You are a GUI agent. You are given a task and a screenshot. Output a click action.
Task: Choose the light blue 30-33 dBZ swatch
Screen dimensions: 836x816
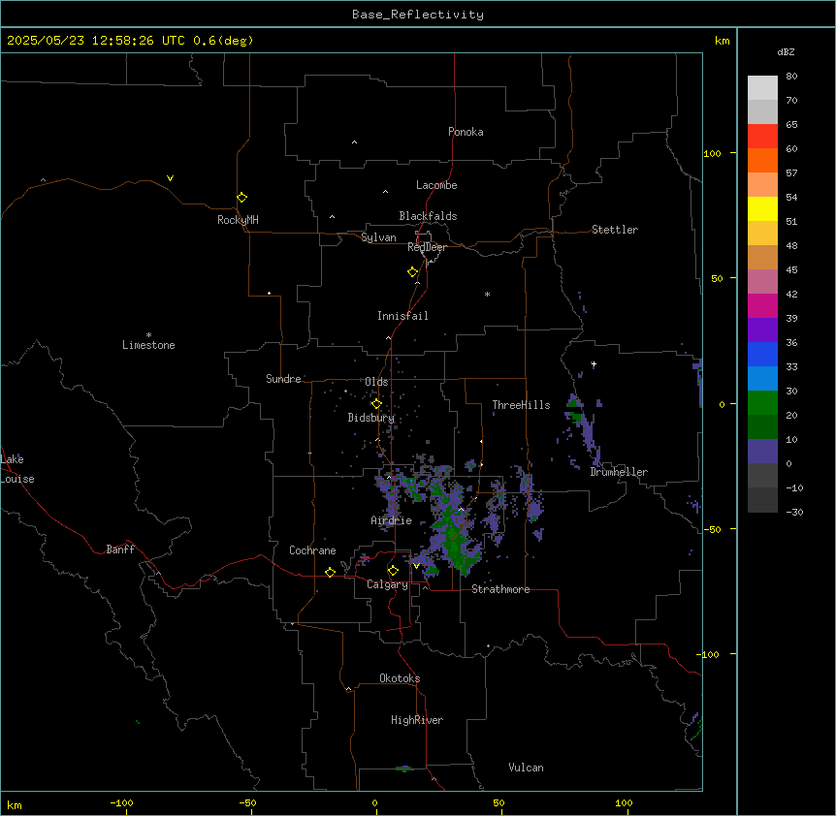coord(762,378)
